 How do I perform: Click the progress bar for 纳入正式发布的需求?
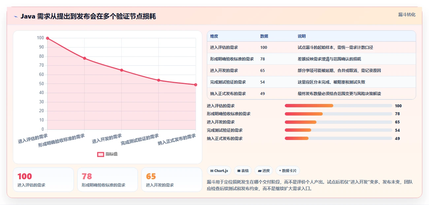pyautogui.click(x=339, y=139)
